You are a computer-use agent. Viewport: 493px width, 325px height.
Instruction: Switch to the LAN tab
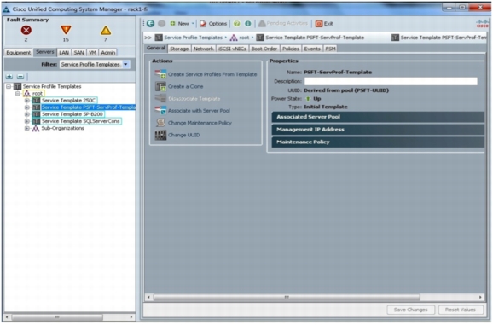pos(64,53)
